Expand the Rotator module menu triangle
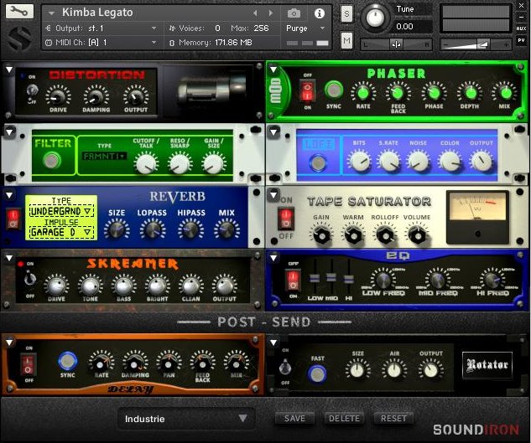531x443 pixels. pyautogui.click(x=273, y=343)
